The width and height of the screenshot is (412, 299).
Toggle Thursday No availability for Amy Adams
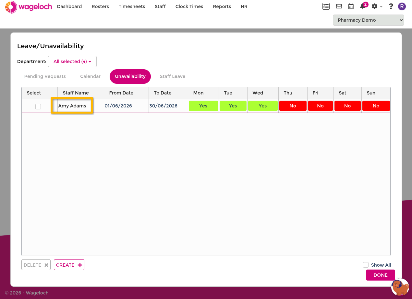(x=293, y=106)
